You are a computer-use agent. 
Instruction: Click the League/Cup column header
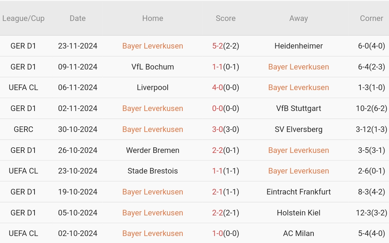pyautogui.click(x=23, y=19)
